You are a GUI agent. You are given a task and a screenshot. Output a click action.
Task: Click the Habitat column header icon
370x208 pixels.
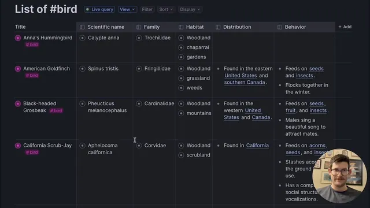(181, 27)
